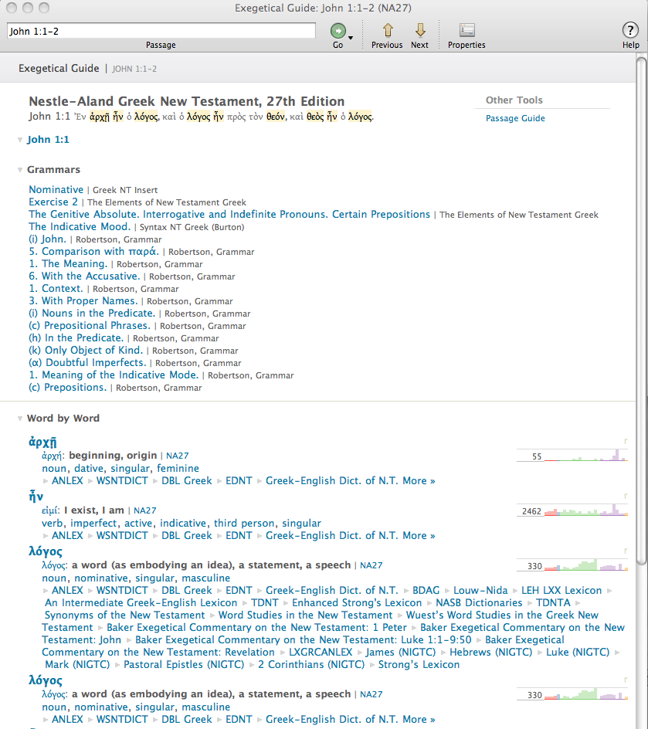Open (i) Nouns in the Predicate link
Viewport: 648px width, 729px height.
pos(92,314)
